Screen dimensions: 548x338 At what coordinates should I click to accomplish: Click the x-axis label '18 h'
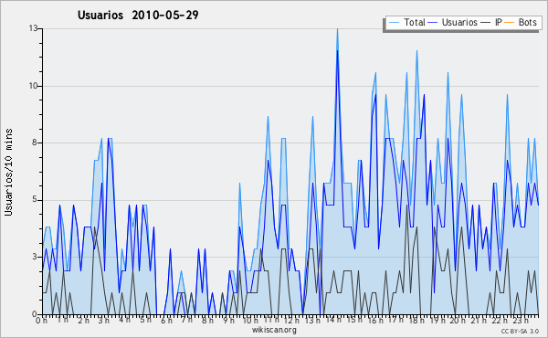point(416,320)
